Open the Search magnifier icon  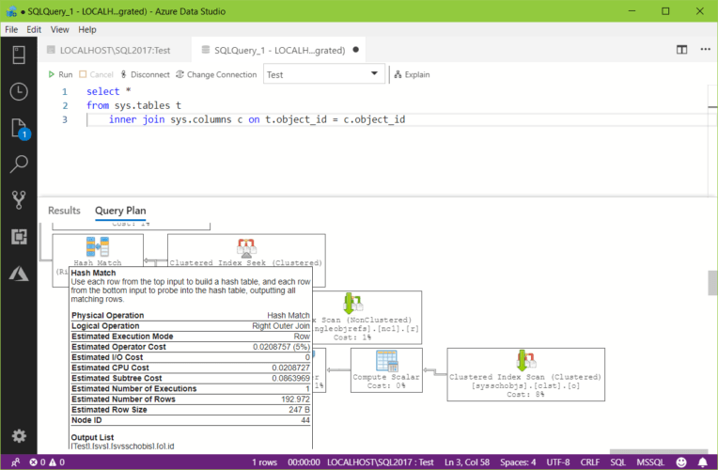pos(19,164)
